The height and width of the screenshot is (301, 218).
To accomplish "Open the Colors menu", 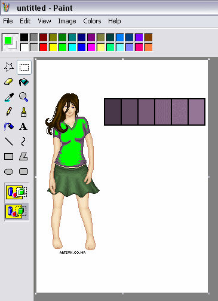I will point(92,21).
